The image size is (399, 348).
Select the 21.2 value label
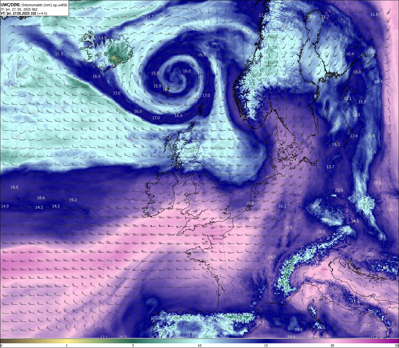point(123,337)
